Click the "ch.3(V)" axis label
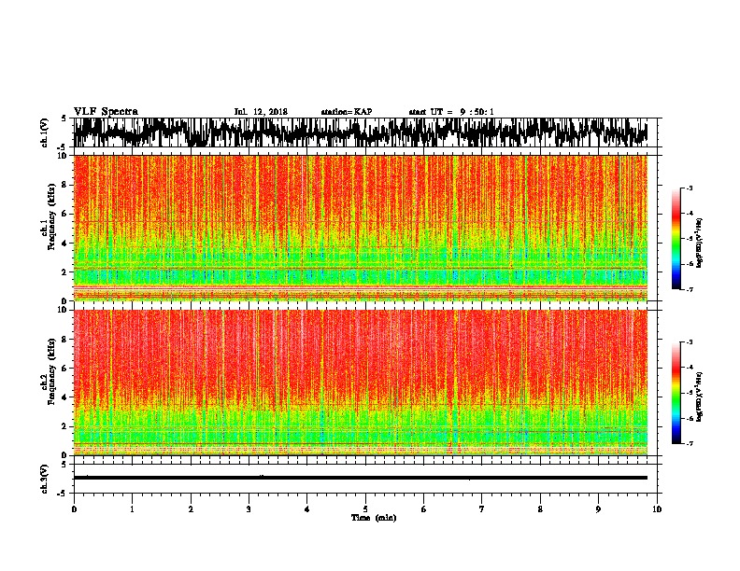The height and width of the screenshot is (571, 740). tap(45, 479)
